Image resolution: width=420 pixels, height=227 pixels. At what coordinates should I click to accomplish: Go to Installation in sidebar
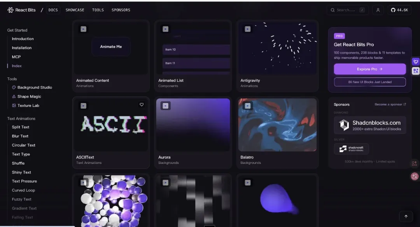22,48
